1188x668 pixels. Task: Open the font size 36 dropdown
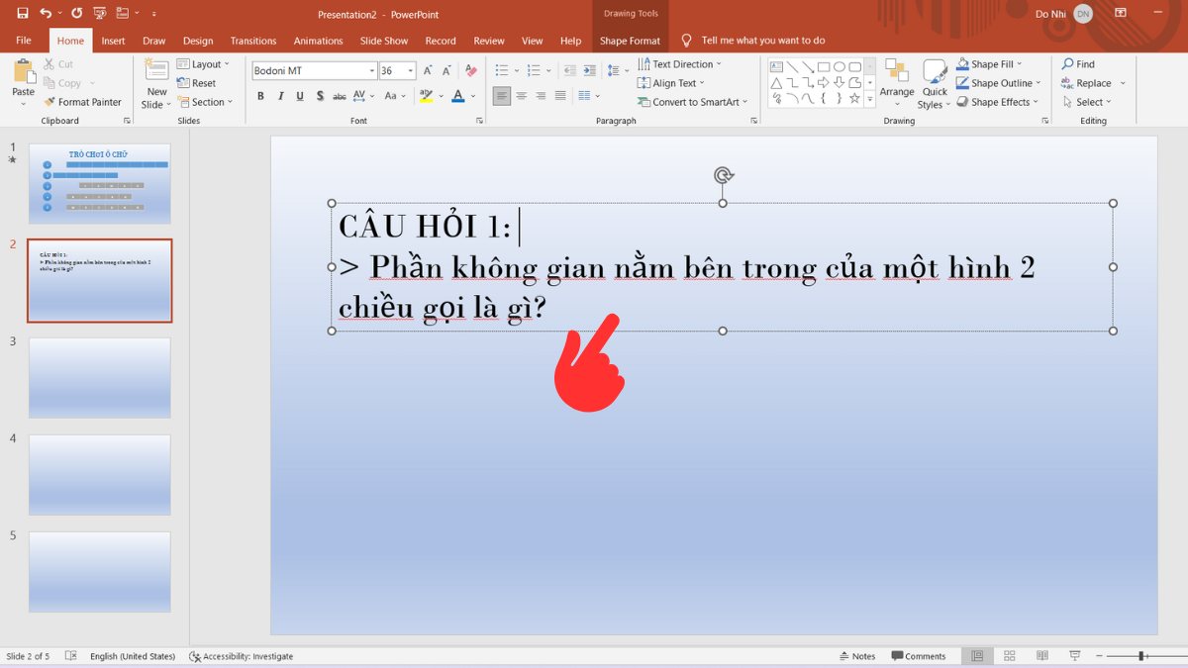[411, 71]
